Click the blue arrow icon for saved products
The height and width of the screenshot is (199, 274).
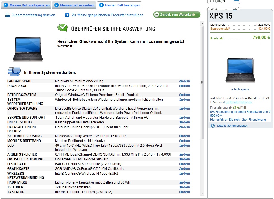[x=67, y=15]
